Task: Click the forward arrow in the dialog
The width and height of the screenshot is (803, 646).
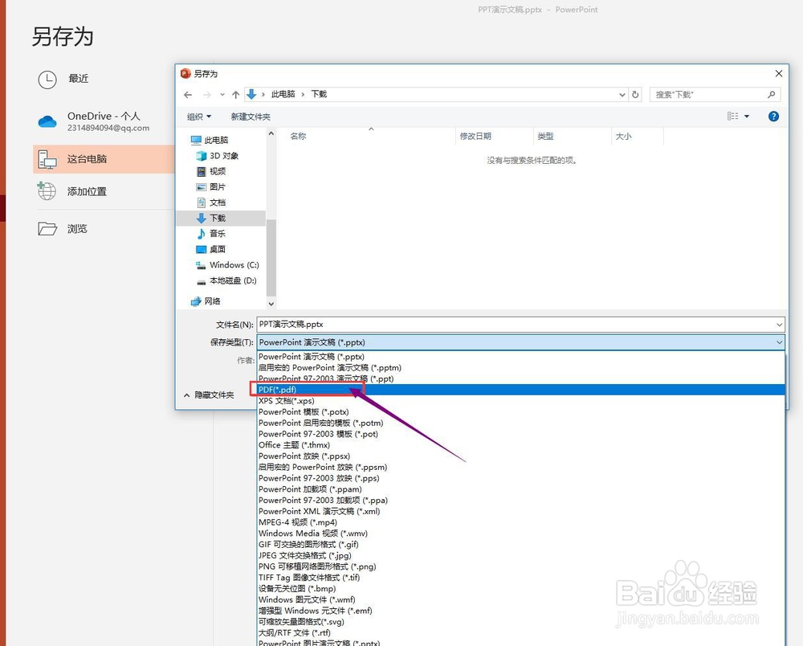Action: [x=207, y=95]
